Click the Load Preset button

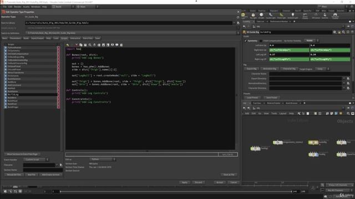click(252, 98)
